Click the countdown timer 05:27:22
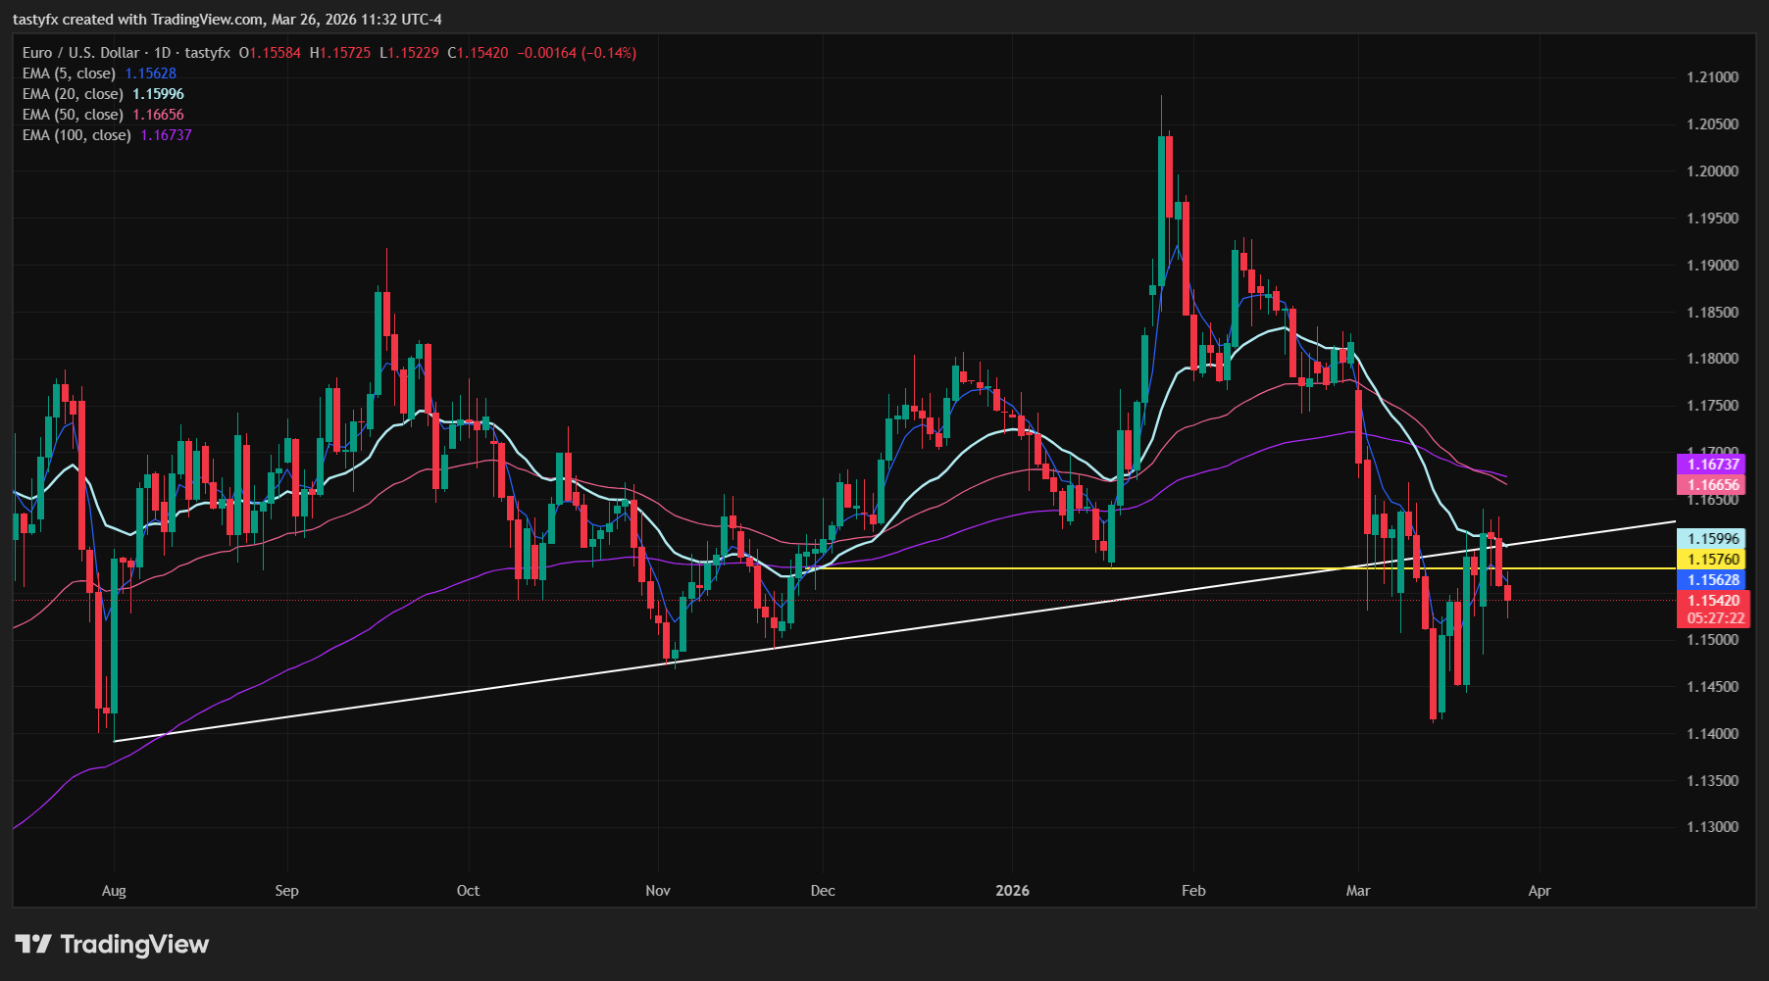 coord(1711,618)
